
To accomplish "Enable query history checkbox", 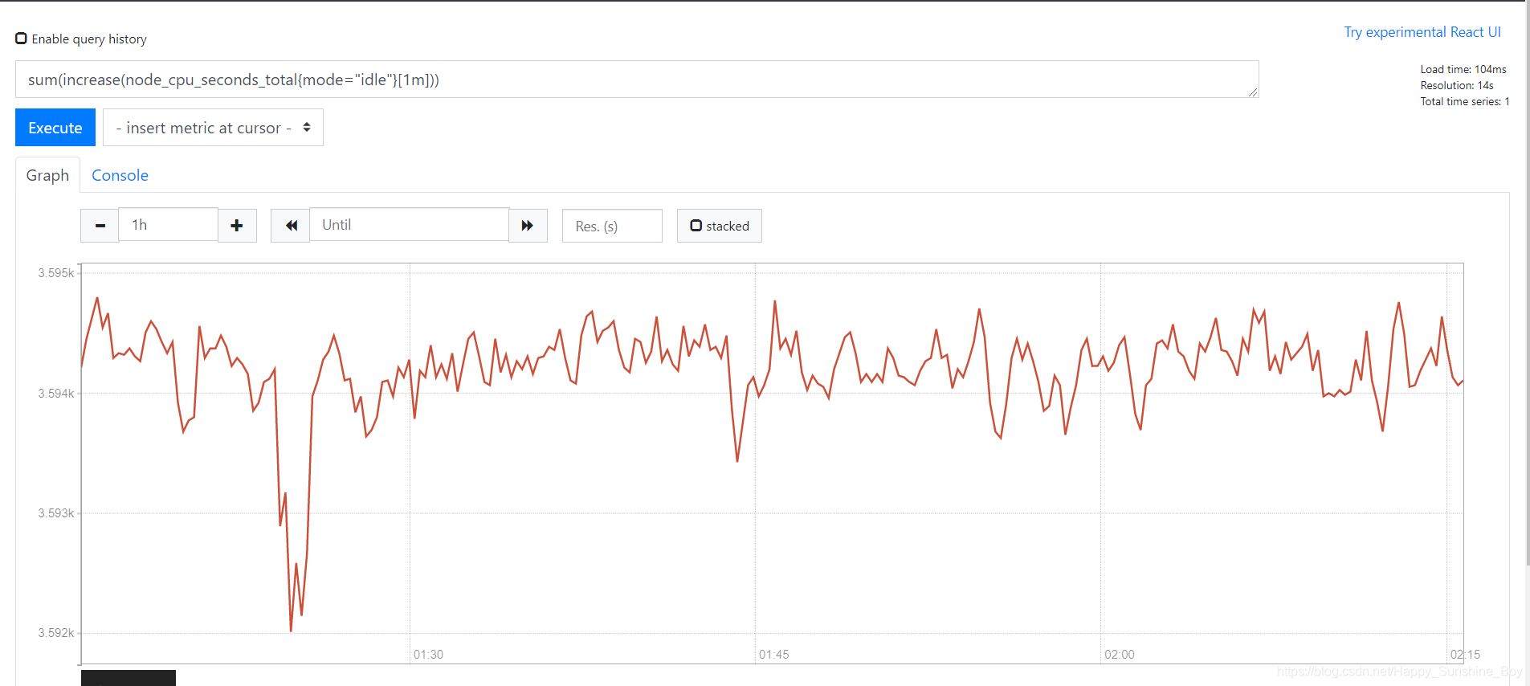I will [22, 39].
